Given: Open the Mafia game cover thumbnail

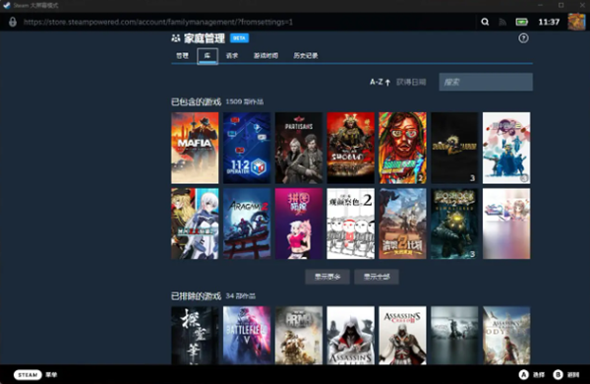Looking at the screenshot, I should point(195,148).
